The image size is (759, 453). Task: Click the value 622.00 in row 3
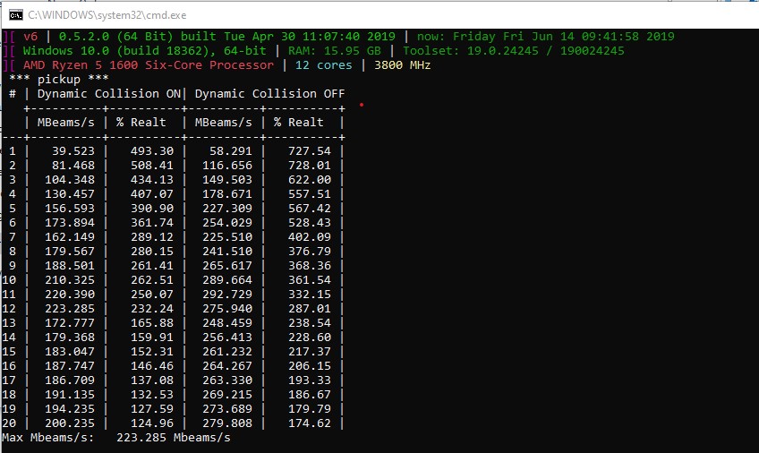310,180
